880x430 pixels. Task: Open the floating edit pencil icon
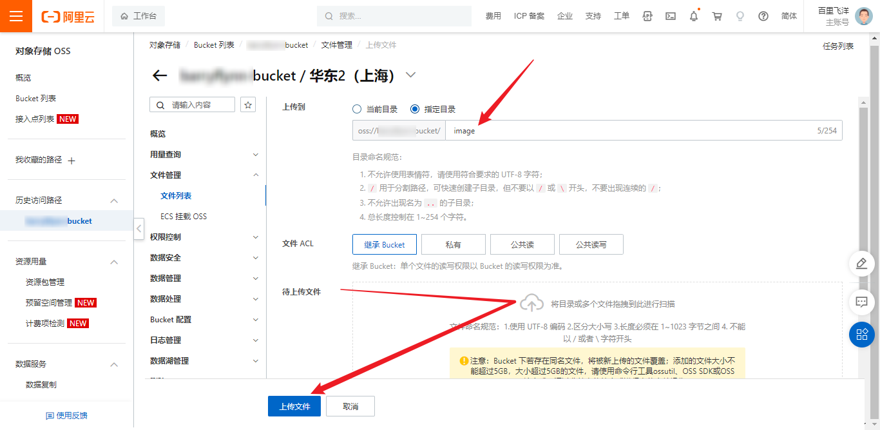[x=861, y=263]
